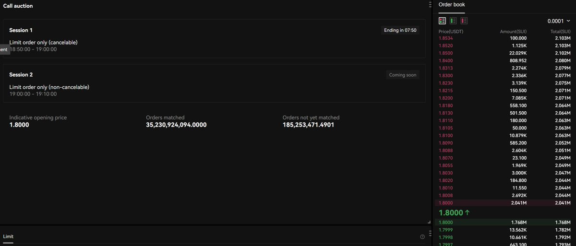The image size is (576, 246).
Task: Select the 1.8100 sell price
Action: pos(445,135)
